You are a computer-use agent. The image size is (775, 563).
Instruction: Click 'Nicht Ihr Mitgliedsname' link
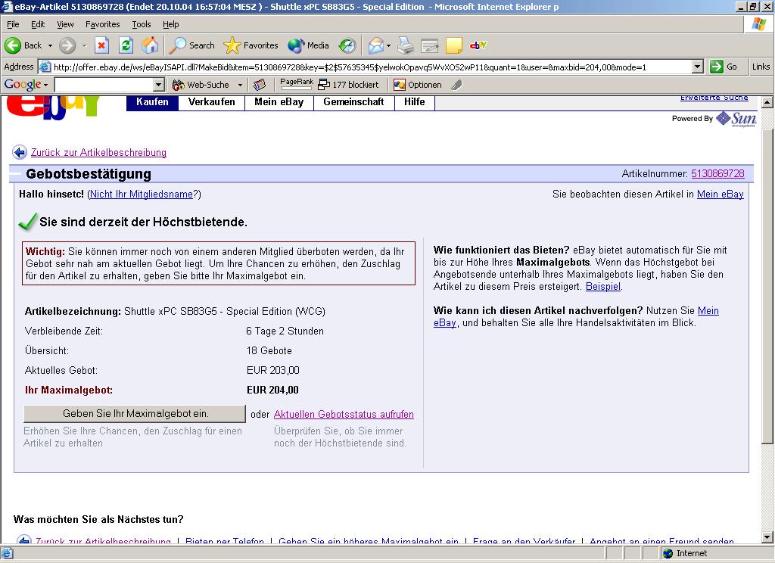(x=142, y=194)
